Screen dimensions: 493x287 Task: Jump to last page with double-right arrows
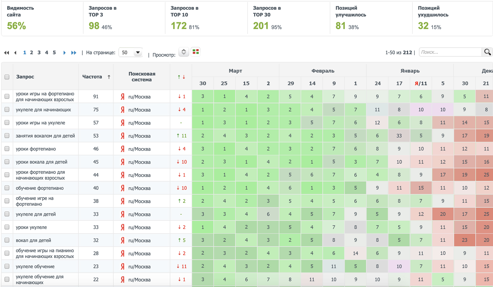click(74, 52)
